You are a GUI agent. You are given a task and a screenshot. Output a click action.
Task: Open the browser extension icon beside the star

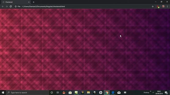[x=158, y=7]
